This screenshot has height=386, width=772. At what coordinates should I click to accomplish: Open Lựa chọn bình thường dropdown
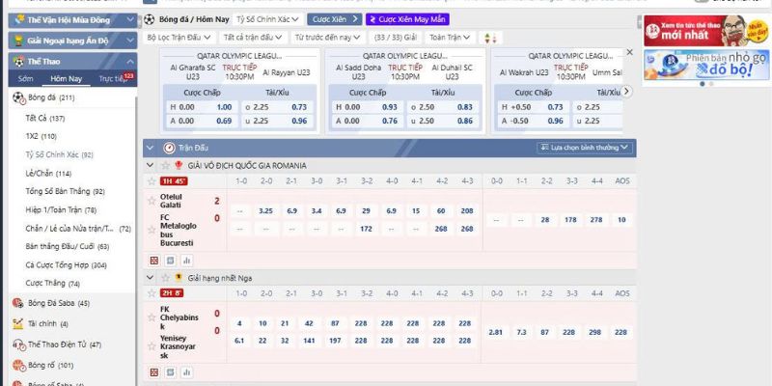point(585,148)
